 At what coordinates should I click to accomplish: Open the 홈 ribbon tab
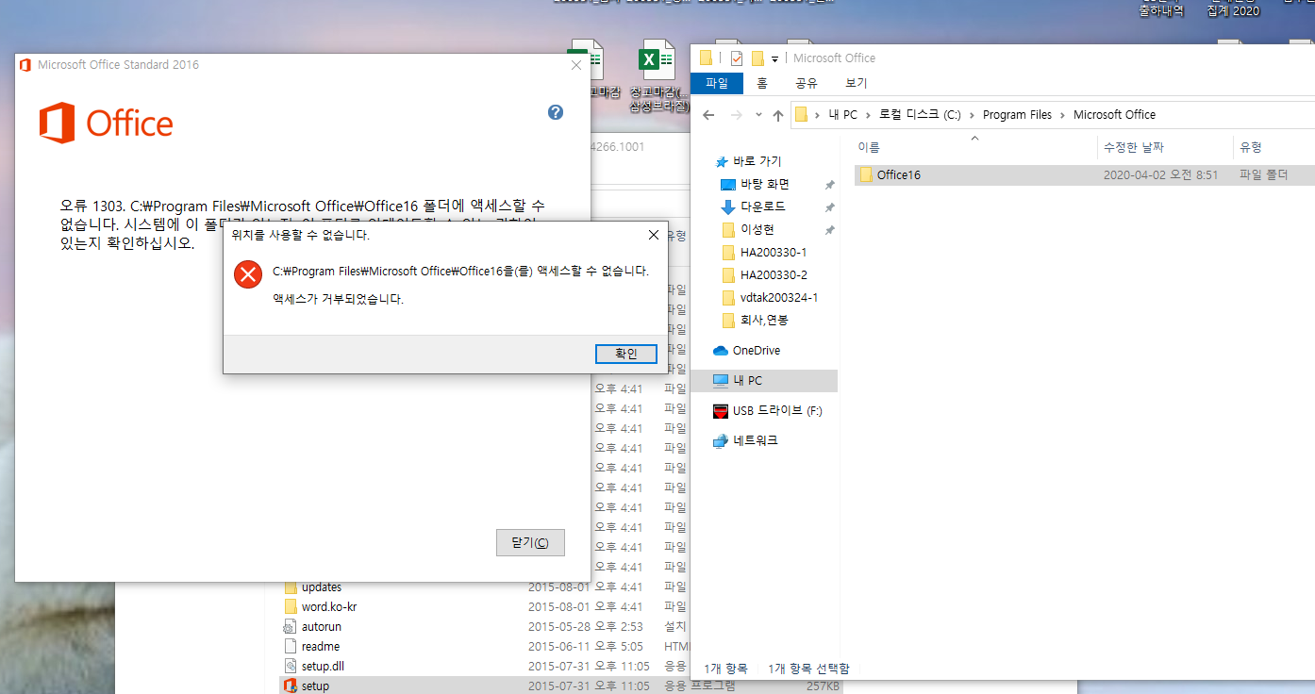pyautogui.click(x=762, y=83)
